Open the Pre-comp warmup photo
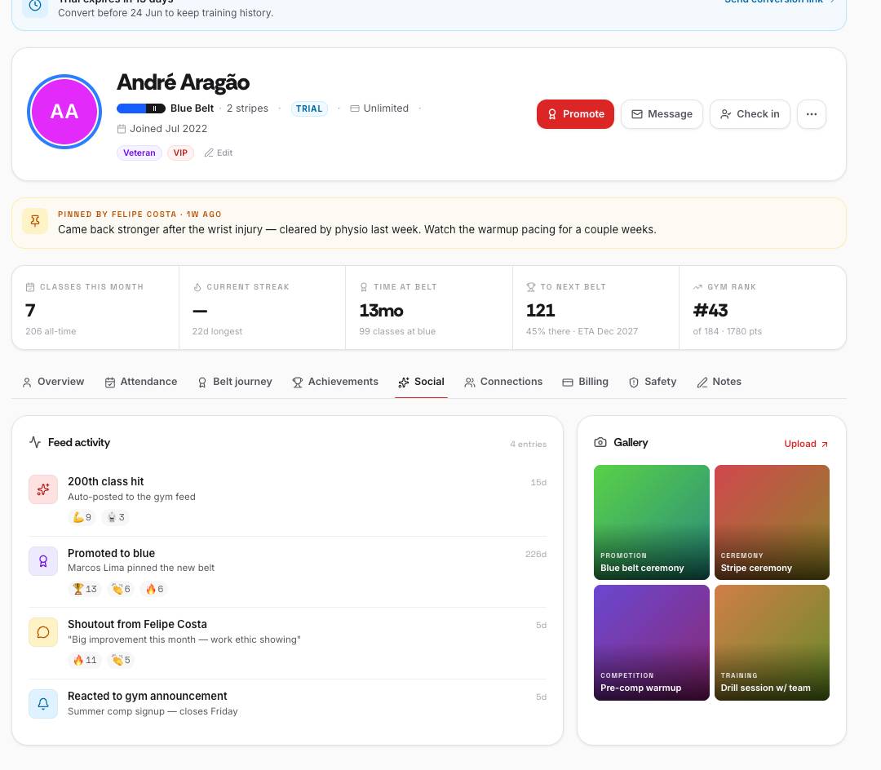The image size is (881, 770). coord(651,643)
